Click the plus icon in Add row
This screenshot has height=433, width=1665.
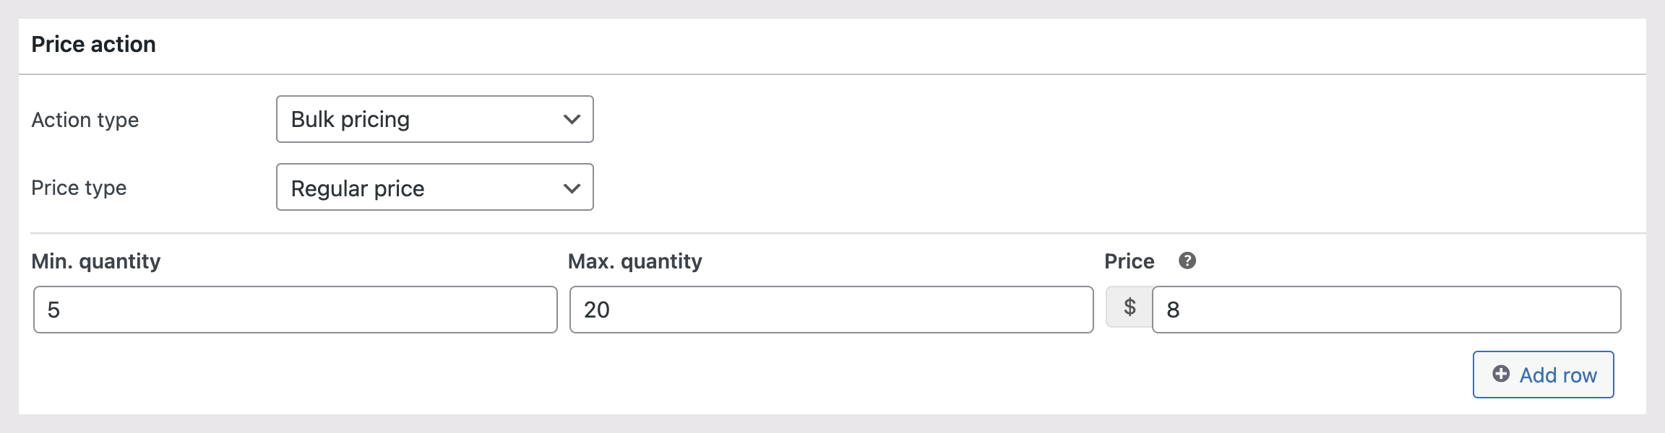tap(1501, 374)
